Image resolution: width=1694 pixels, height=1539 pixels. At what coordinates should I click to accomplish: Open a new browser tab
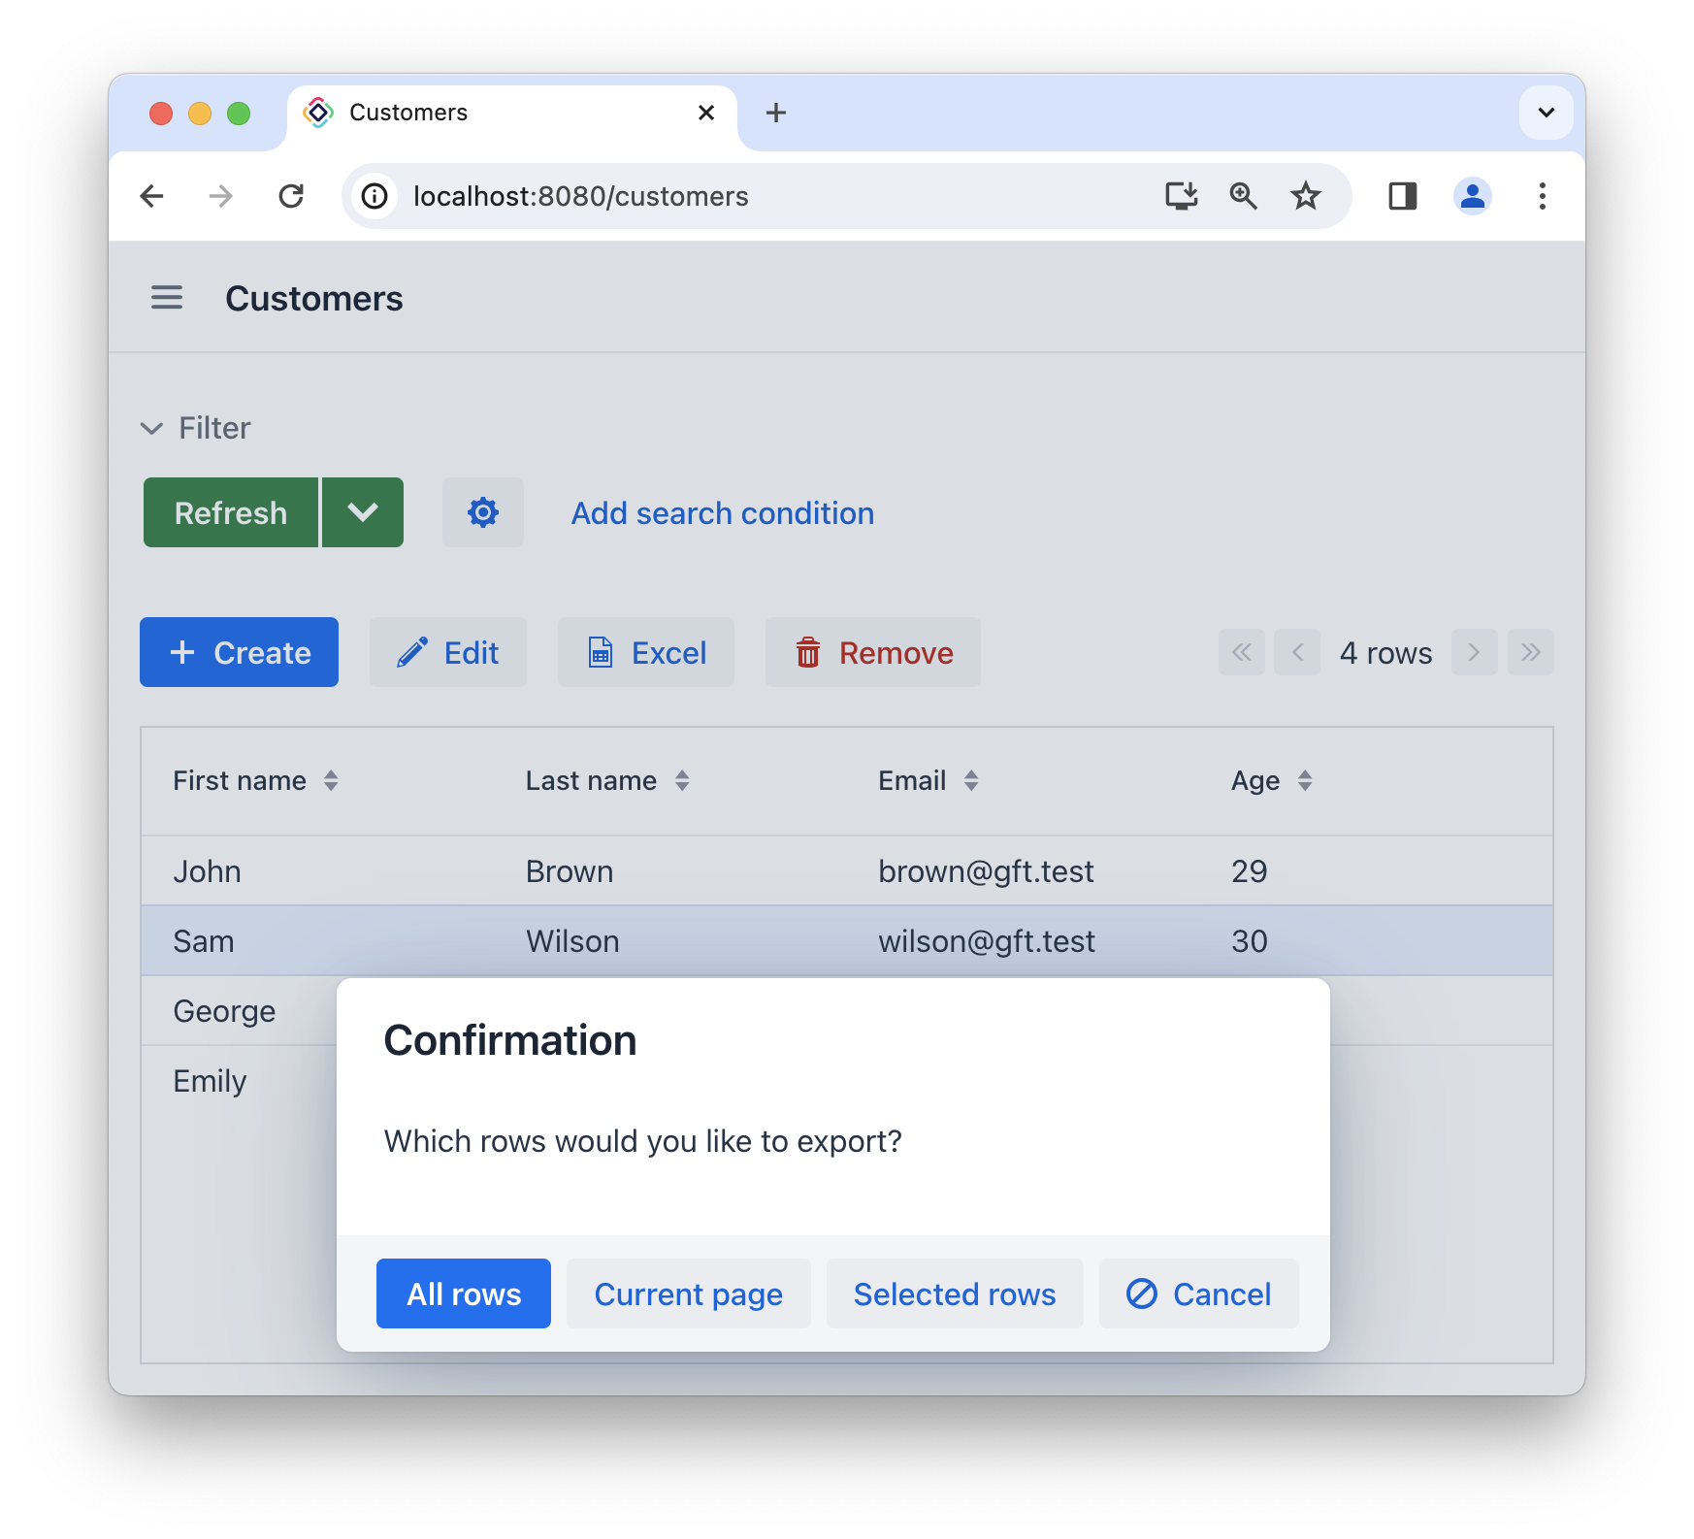(x=775, y=113)
